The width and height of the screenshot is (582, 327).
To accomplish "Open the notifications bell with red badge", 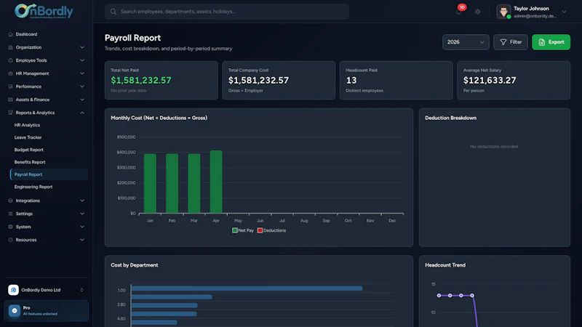I will click(x=459, y=12).
